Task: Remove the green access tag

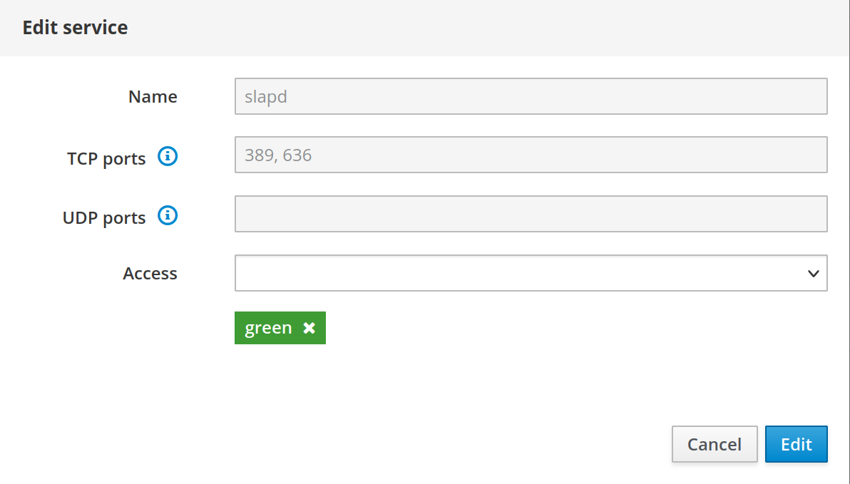Action: [309, 328]
